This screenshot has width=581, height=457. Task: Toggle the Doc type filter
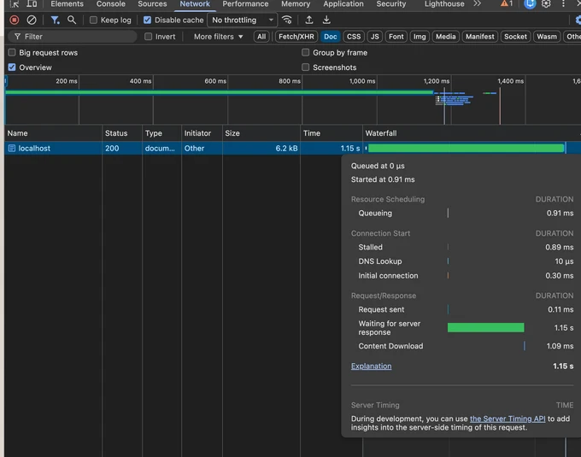[330, 37]
